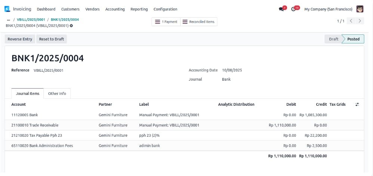Select the 11120005 Bank account row
The width and height of the screenshot is (373, 176).
point(184,115)
